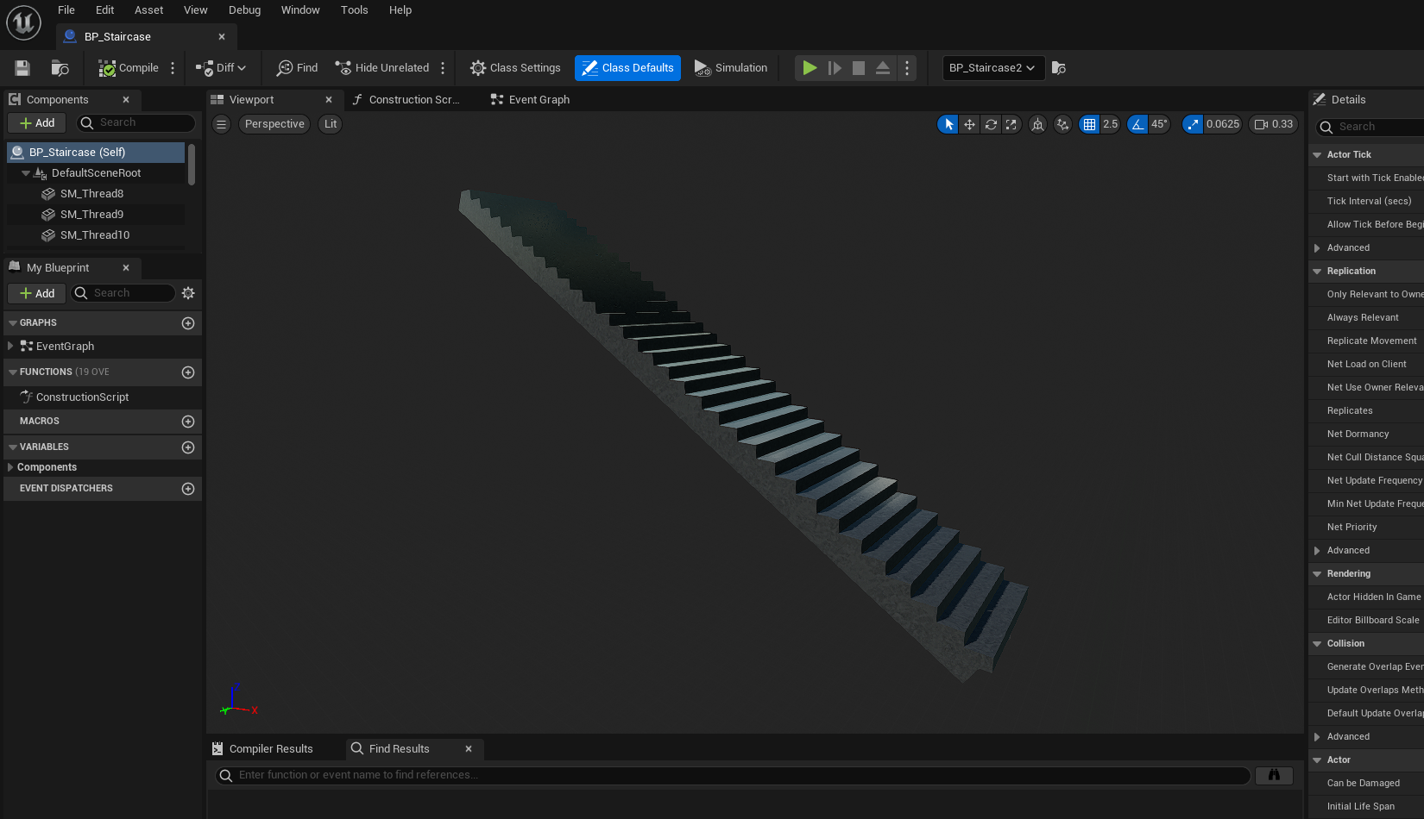Click the Browse to asset icon
1424x819 pixels.
60,68
